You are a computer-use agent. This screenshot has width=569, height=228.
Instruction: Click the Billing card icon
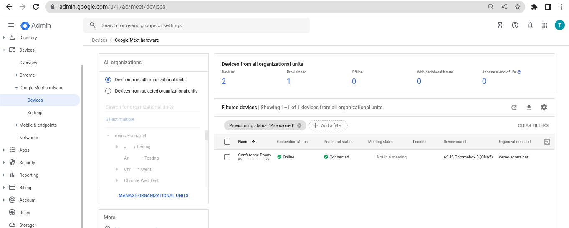[x=12, y=188]
